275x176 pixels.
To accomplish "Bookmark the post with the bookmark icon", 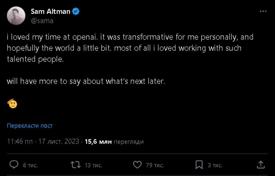I will [x=199, y=165].
